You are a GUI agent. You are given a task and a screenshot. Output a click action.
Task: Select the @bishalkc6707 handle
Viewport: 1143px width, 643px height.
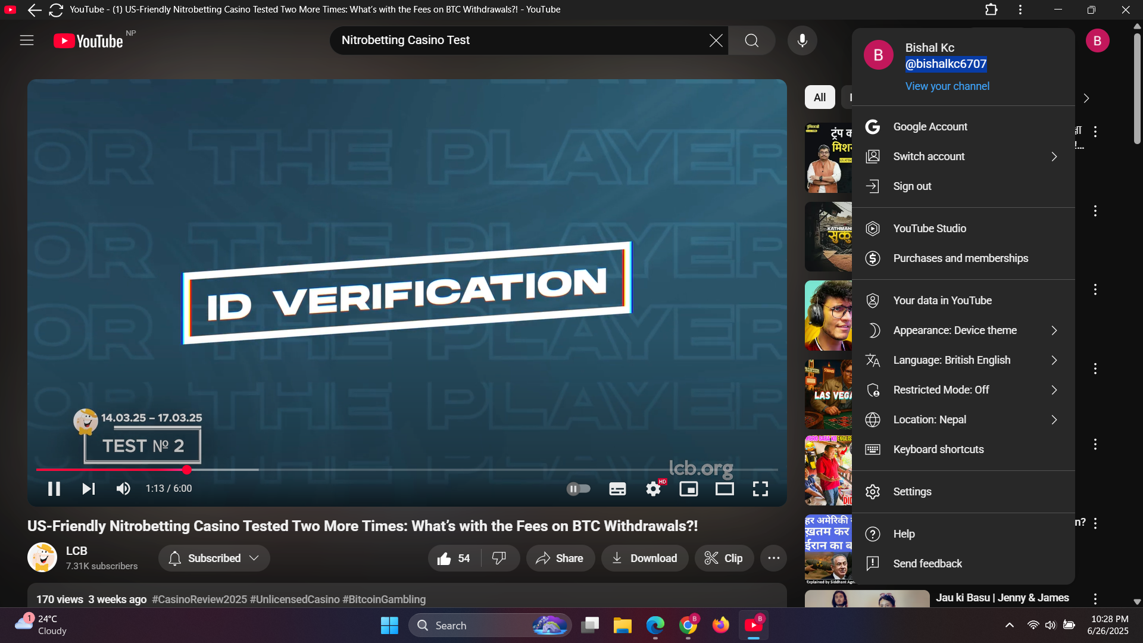[x=946, y=64]
